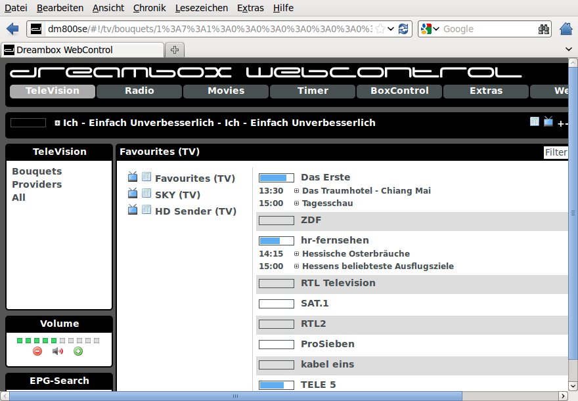Viewport: 578px width, 401px height.
Task: Open the Bearbeiten menu
Action: coord(60,8)
